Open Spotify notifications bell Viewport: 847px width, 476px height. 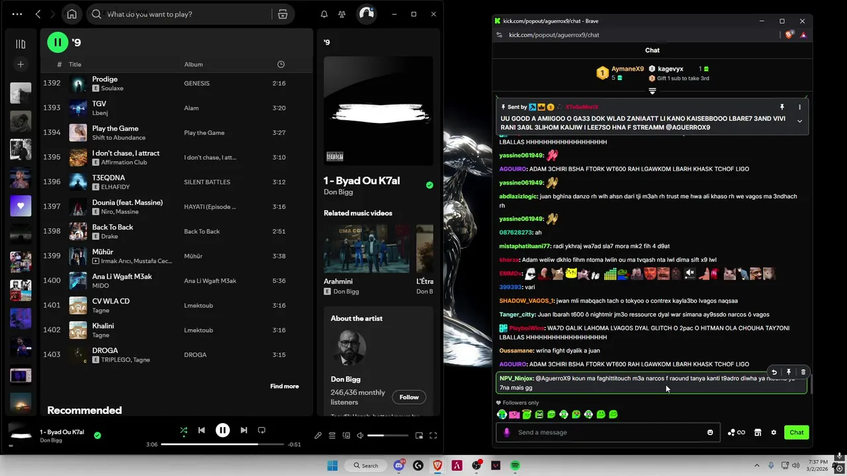324,14
